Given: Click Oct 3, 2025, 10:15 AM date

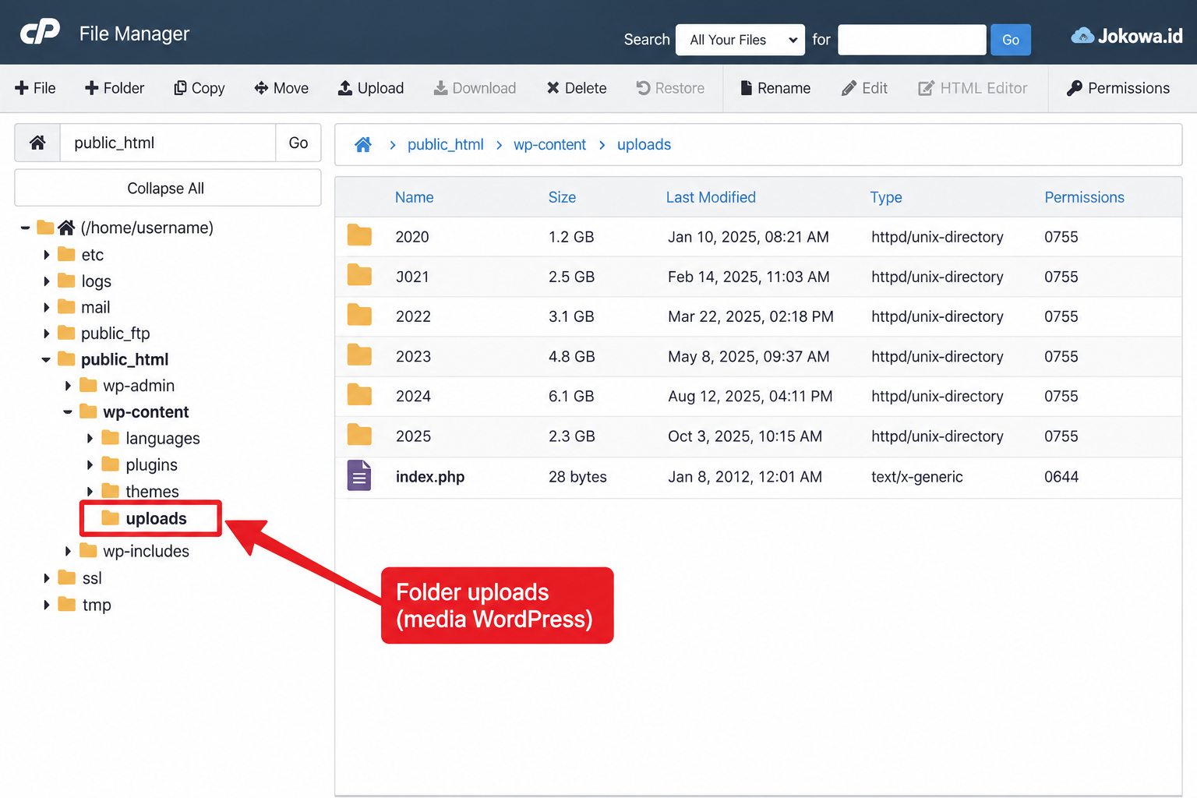Looking at the screenshot, I should [x=745, y=436].
